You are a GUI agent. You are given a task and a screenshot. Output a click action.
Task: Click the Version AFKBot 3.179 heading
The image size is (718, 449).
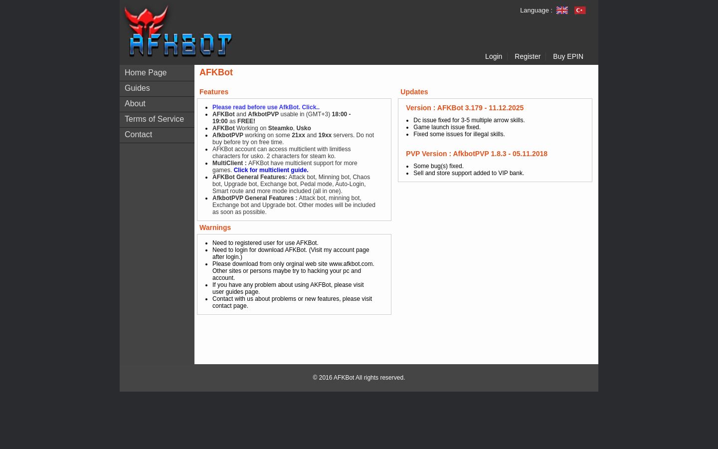[x=465, y=108]
